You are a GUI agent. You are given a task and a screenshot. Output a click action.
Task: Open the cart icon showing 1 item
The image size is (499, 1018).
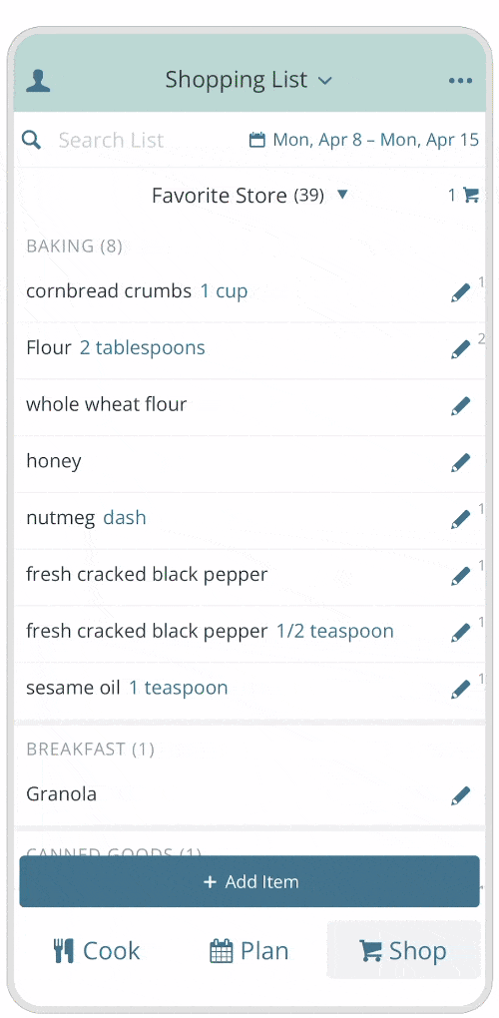pos(463,195)
